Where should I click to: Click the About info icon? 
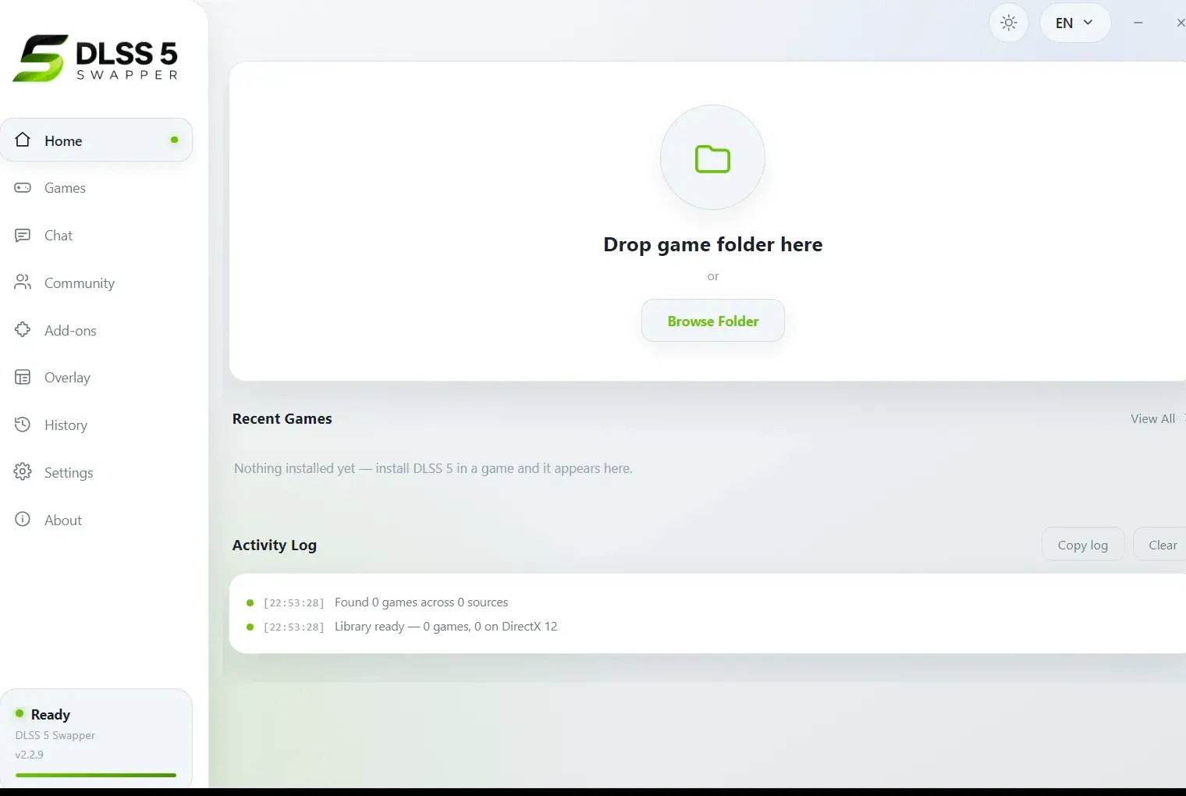click(x=23, y=520)
